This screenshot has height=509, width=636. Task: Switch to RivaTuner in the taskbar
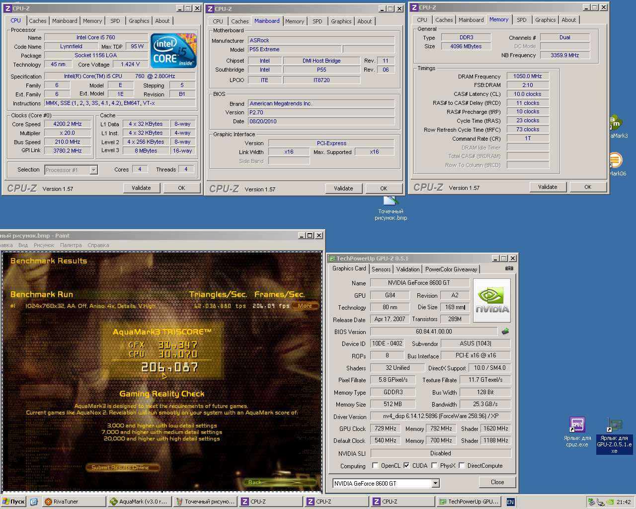[x=74, y=502]
